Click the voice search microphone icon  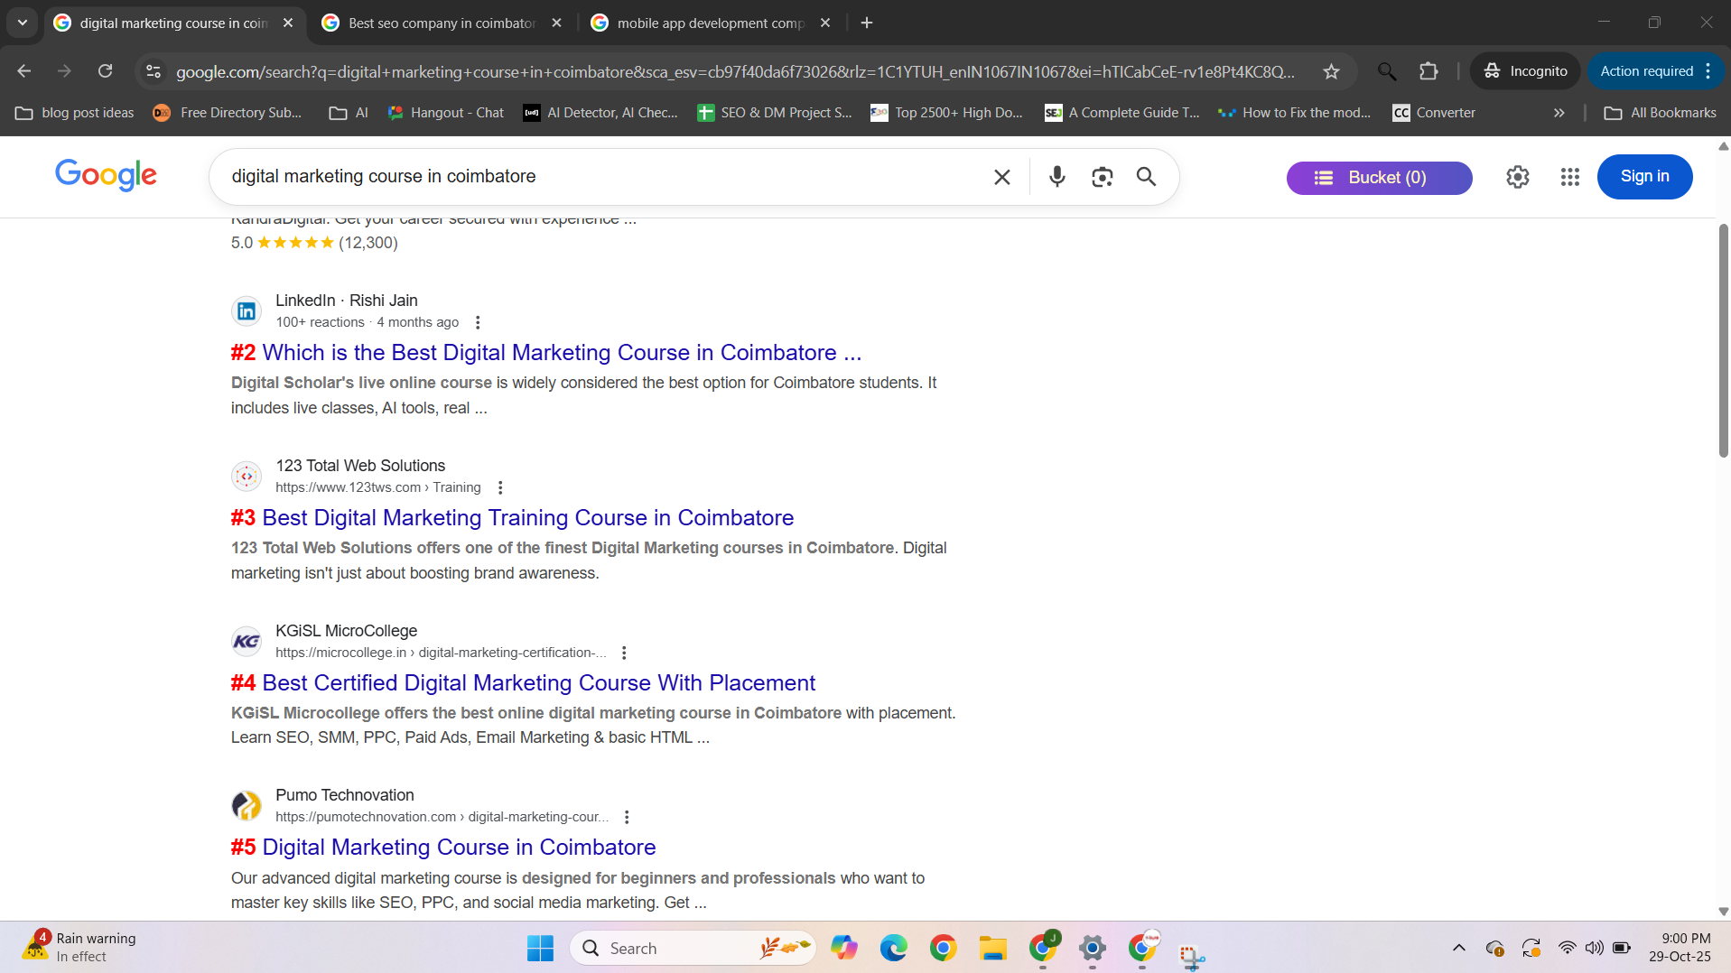click(1056, 177)
